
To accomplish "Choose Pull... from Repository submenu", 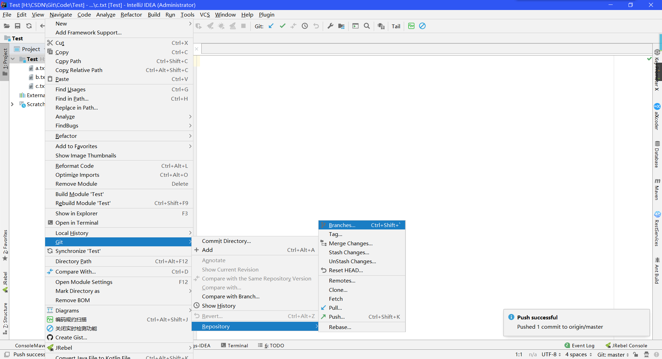I will [x=362, y=308].
